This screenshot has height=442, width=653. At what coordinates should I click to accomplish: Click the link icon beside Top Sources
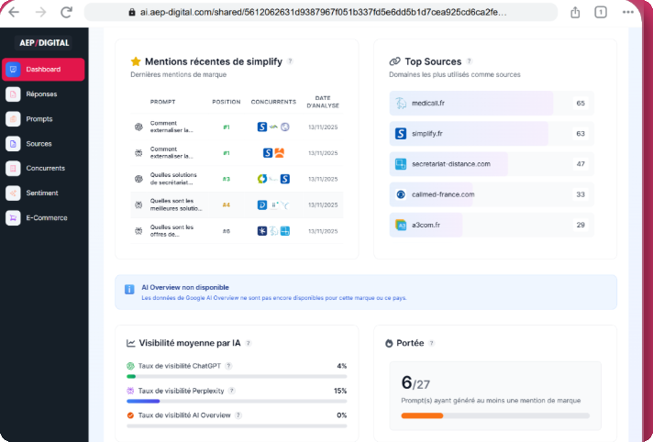394,61
